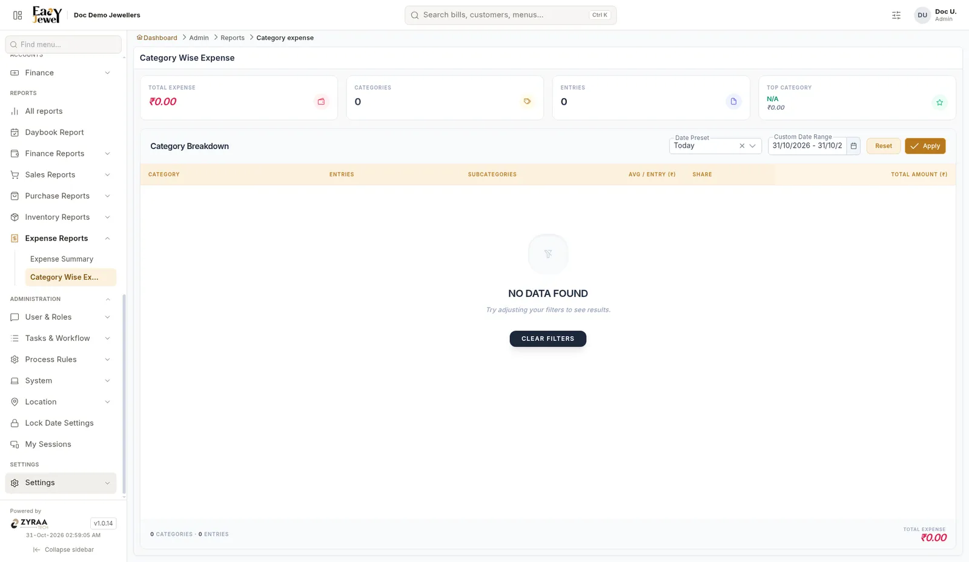The width and height of the screenshot is (969, 562).
Task: Click the layout panel icon beside the logo
Action: click(x=18, y=15)
